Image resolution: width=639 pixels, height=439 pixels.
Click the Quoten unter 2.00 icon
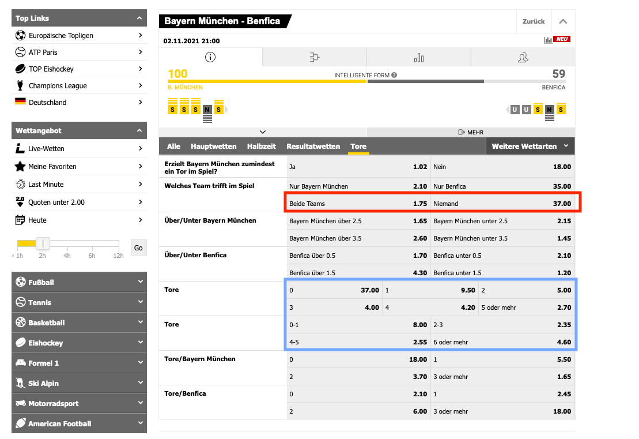coord(20,202)
